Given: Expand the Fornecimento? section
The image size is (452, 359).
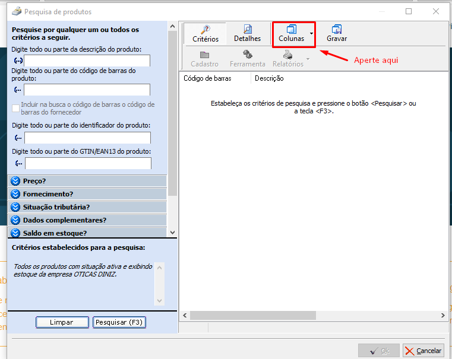Looking at the screenshot, I should click(87, 194).
